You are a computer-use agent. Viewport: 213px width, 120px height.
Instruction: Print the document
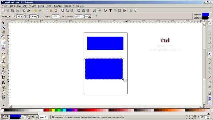[17, 10]
